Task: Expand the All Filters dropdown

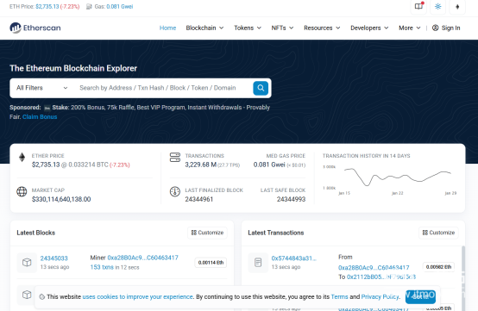Action: (x=41, y=88)
